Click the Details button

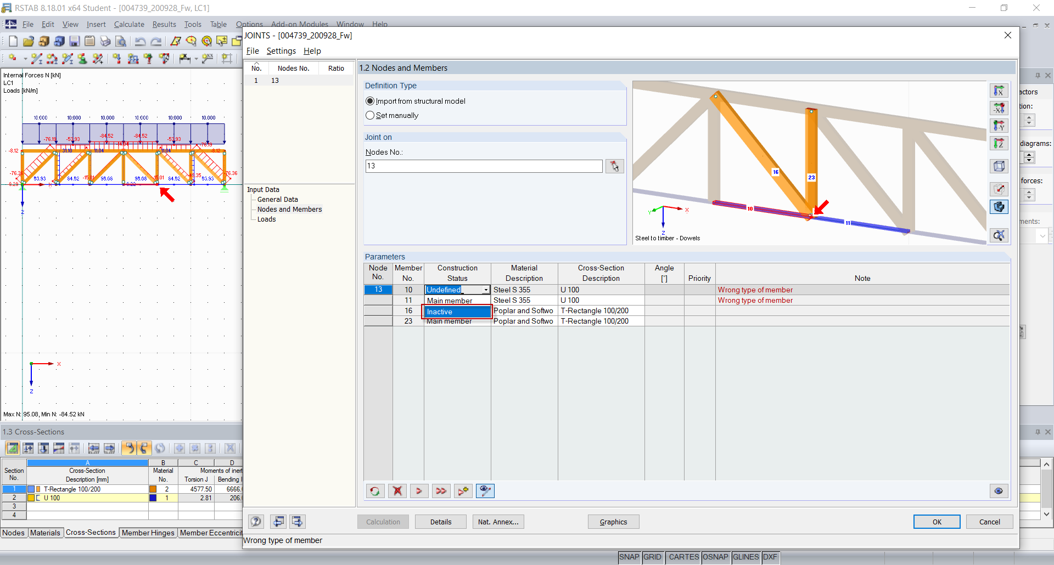coord(441,522)
